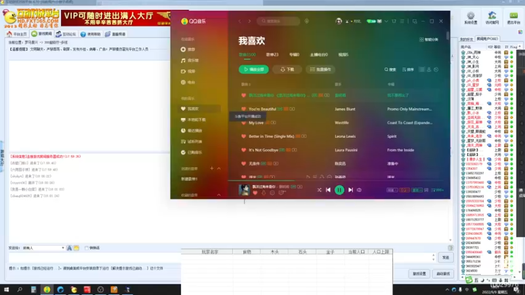Open comments icon of playing song

282,193
